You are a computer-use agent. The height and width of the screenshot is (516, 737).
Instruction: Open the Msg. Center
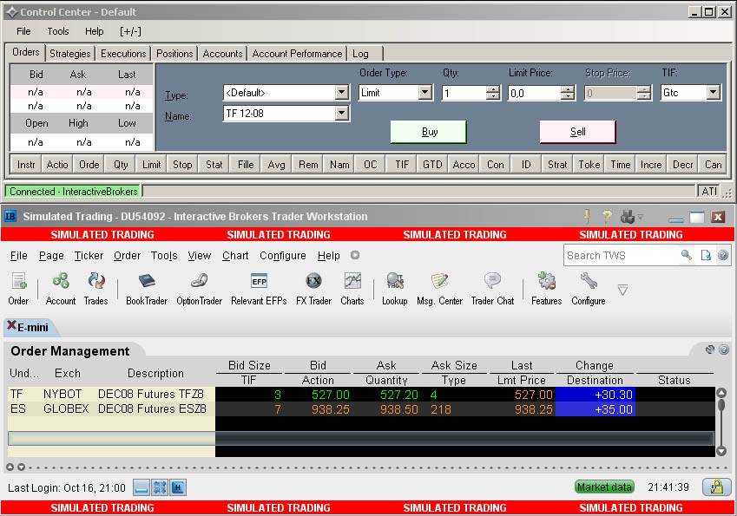tap(439, 288)
